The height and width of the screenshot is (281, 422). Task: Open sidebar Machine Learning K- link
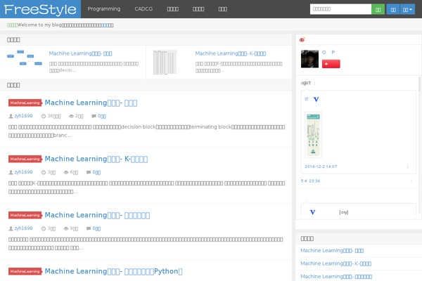335,263
